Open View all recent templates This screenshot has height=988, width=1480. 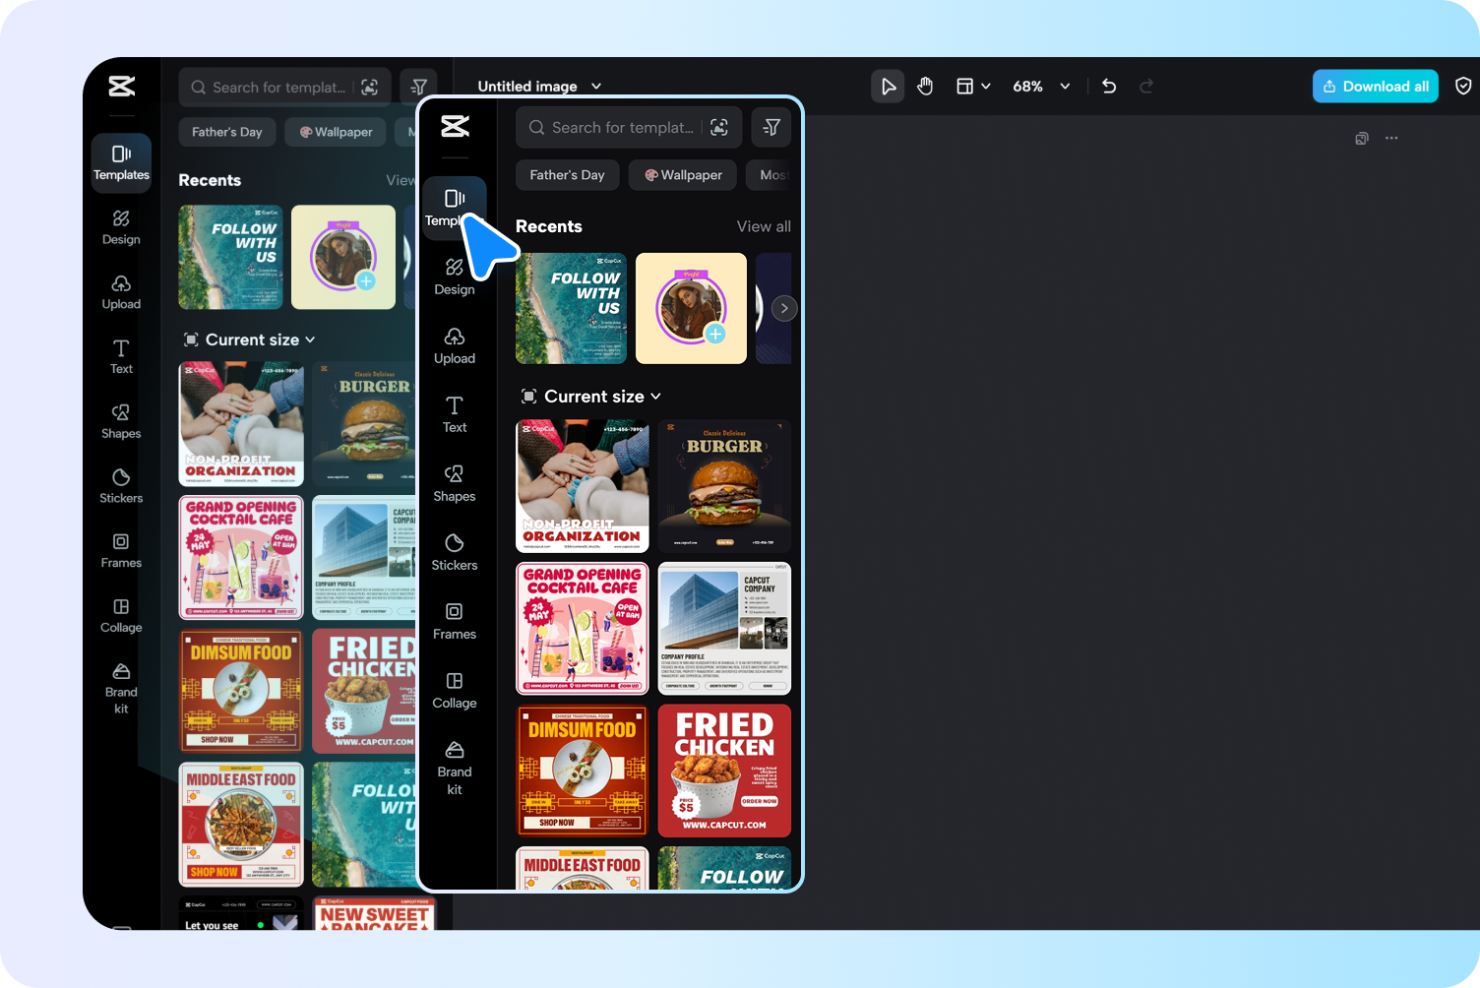click(x=764, y=226)
